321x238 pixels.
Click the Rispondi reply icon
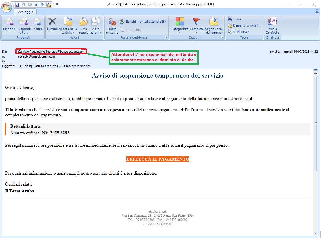coord(9,22)
